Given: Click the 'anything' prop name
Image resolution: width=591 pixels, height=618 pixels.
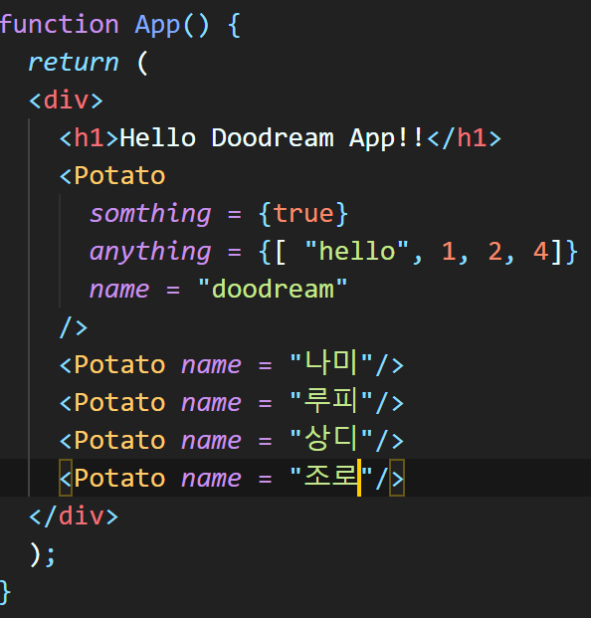Looking at the screenshot, I should 150,252.
